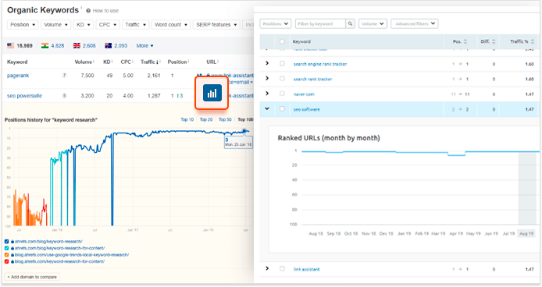Click the Keyword column header in right panel
This screenshot has height=287, width=542.
point(301,41)
